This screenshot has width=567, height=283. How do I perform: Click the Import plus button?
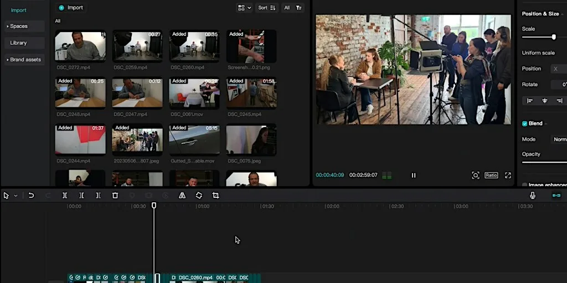coord(71,8)
